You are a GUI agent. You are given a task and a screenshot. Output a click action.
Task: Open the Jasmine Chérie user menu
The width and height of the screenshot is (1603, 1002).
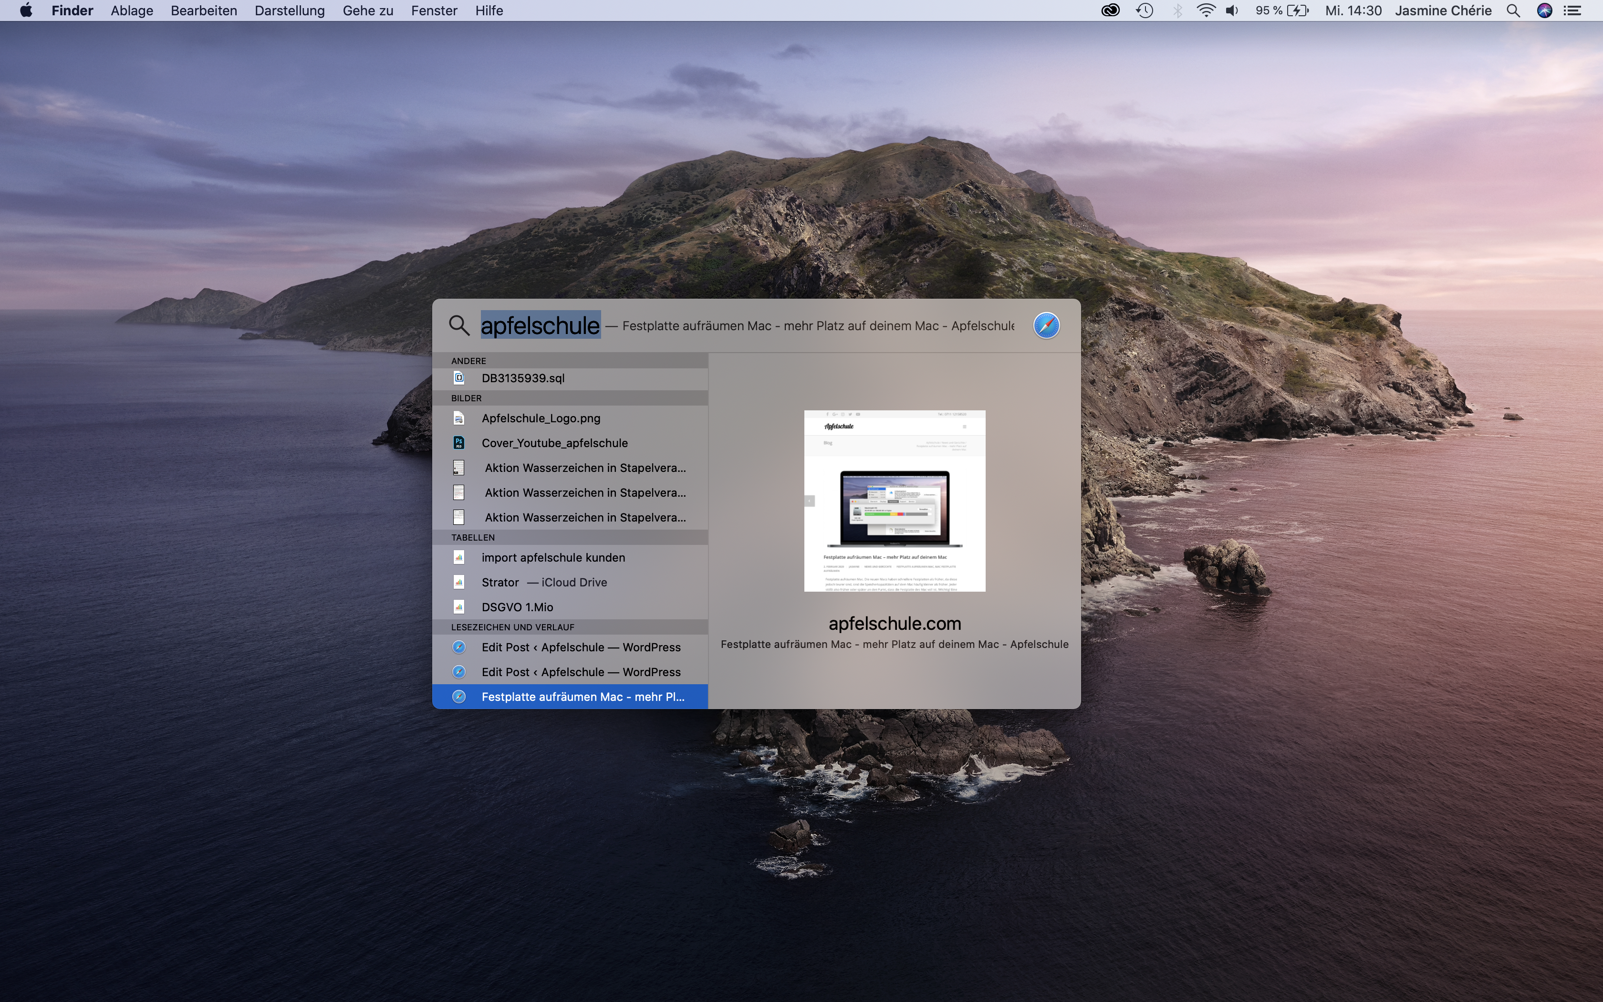point(1443,10)
